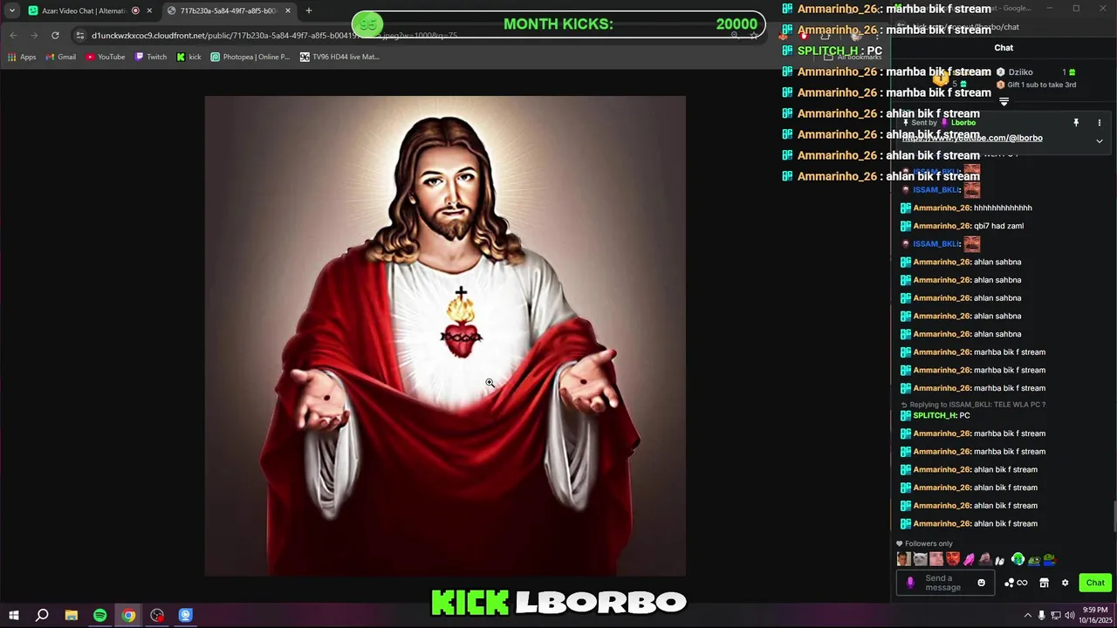Open the site information icon in address bar
Viewport: 1117px width, 628px height.
tap(79, 36)
